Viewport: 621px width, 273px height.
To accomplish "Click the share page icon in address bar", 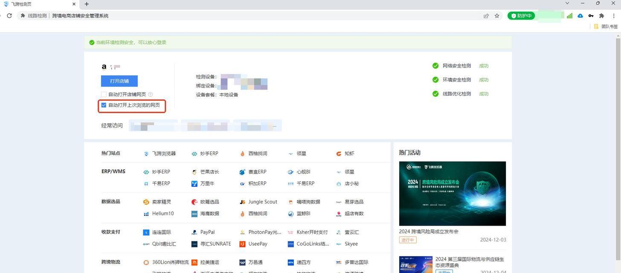I will (486, 16).
